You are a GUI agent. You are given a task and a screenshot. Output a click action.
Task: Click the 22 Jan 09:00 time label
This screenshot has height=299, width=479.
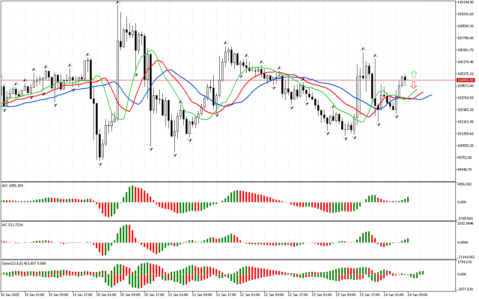click(274, 295)
